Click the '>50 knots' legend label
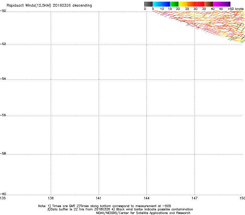This screenshot has height=215, width=245. coord(235,9)
